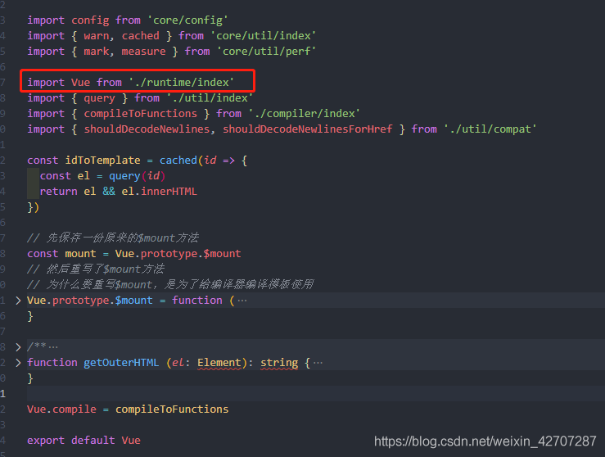
Task: Click the './util/compat' import path
Action: tap(490, 129)
